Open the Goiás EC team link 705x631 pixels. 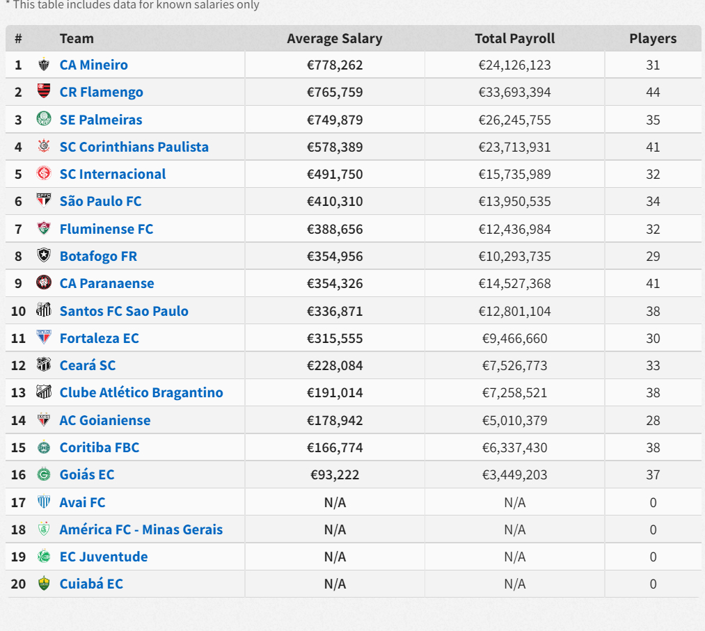(87, 474)
